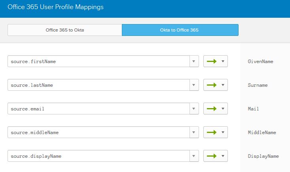The width and height of the screenshot is (290, 172).
Task: Expand the source.email expression dropdown
Action: coord(194,109)
